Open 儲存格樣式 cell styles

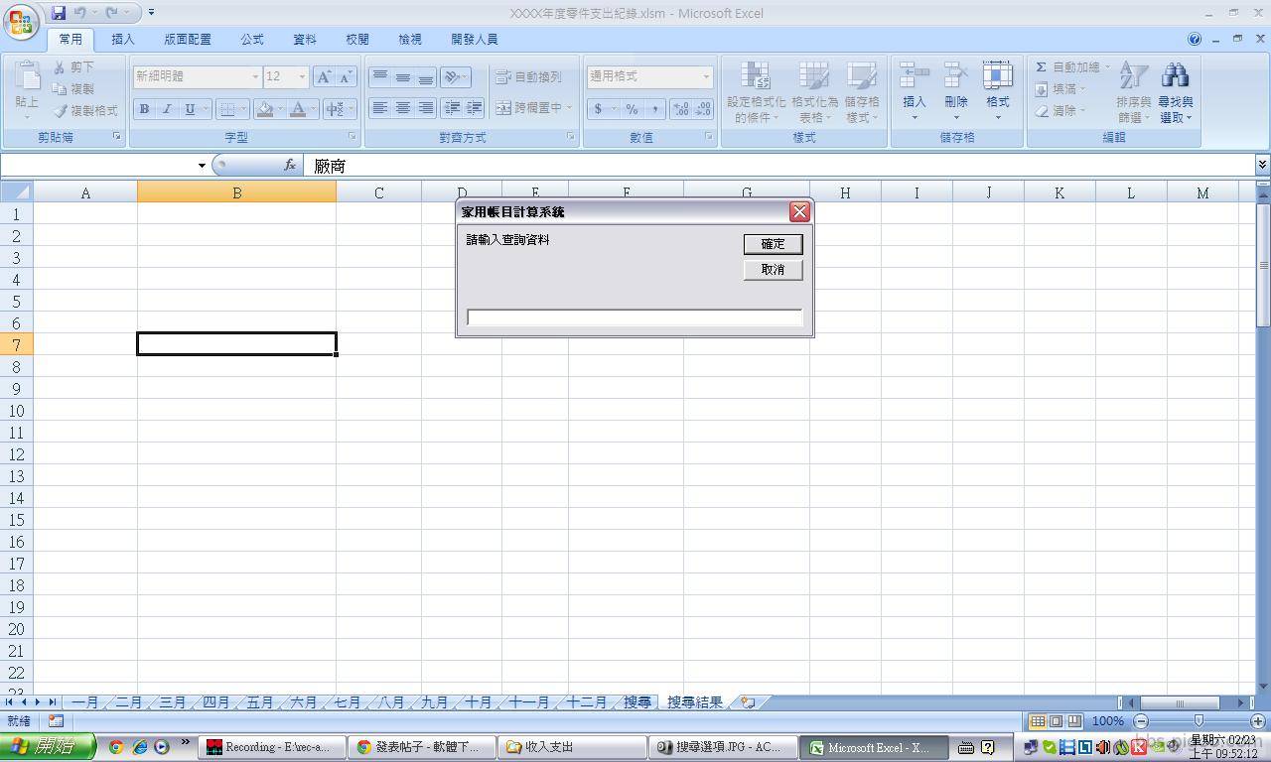(861, 92)
